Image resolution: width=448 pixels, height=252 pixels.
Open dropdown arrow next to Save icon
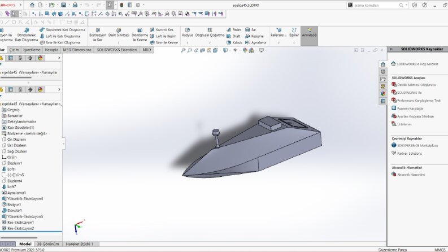click(69, 5)
